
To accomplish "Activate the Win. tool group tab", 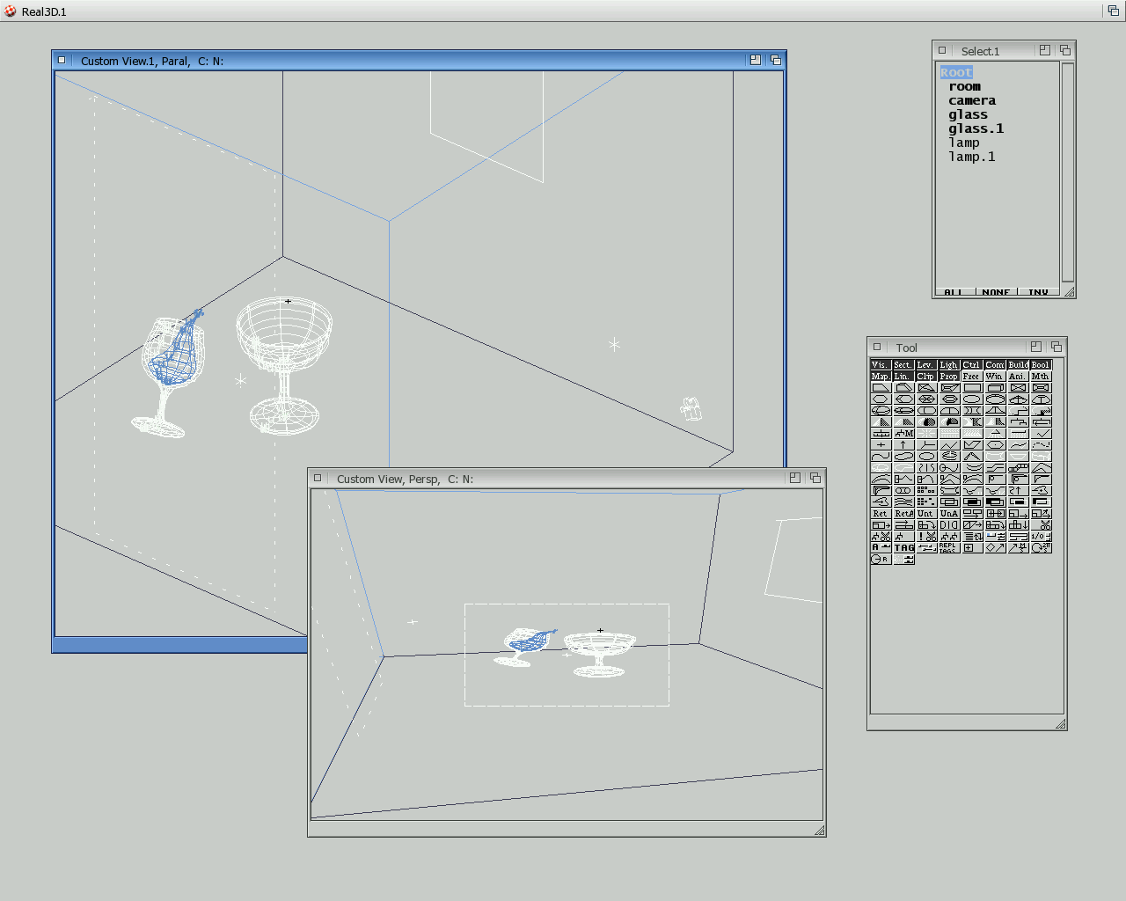I will tap(995, 376).
